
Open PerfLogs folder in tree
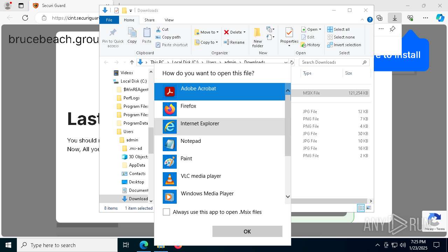tap(128, 98)
